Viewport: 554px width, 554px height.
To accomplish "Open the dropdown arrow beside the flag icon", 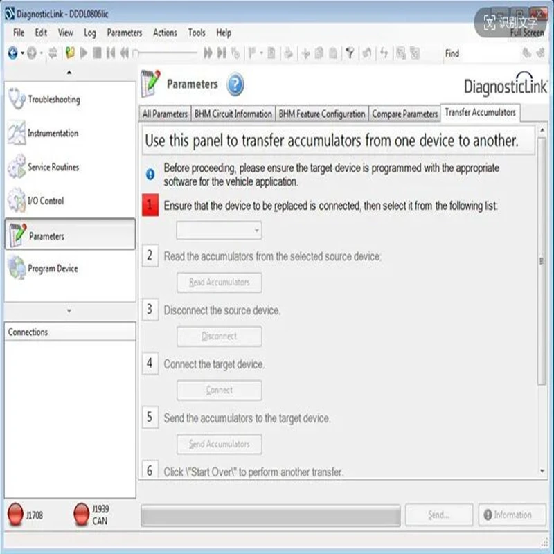I will pyautogui.click(x=262, y=53).
